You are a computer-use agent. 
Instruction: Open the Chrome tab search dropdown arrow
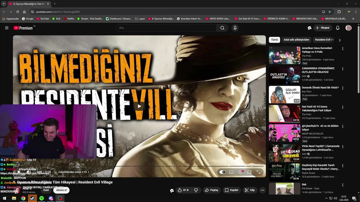pos(4,4)
